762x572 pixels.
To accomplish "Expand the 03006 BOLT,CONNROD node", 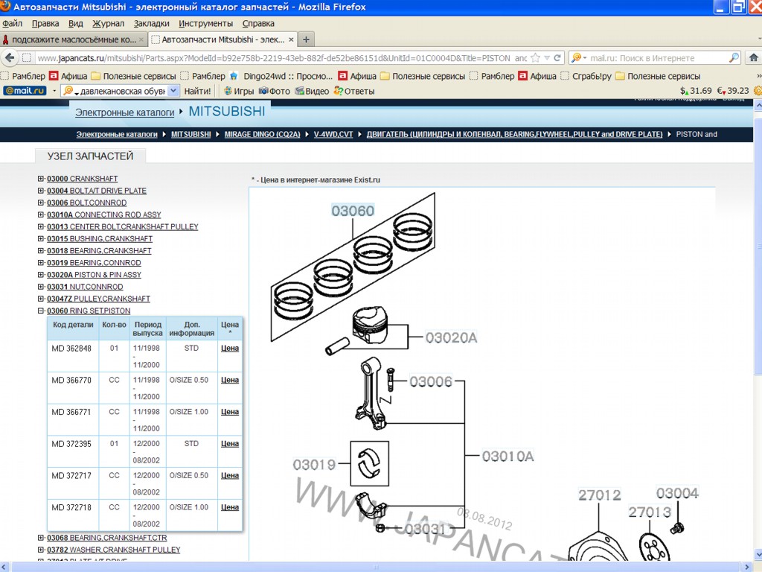I will pos(41,203).
